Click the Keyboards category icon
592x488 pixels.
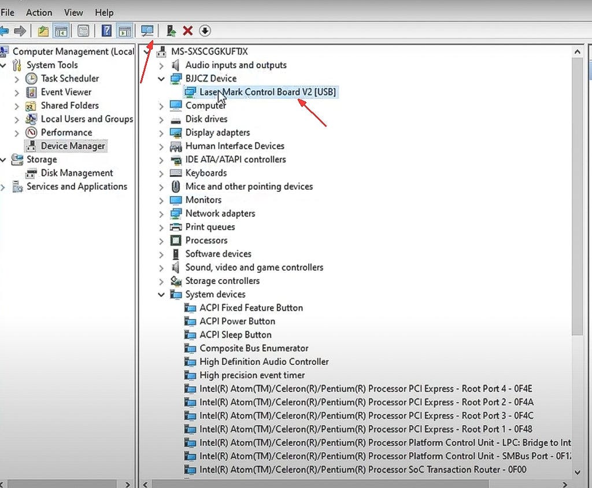(176, 173)
